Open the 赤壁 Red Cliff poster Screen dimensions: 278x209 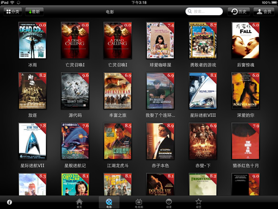point(203,141)
